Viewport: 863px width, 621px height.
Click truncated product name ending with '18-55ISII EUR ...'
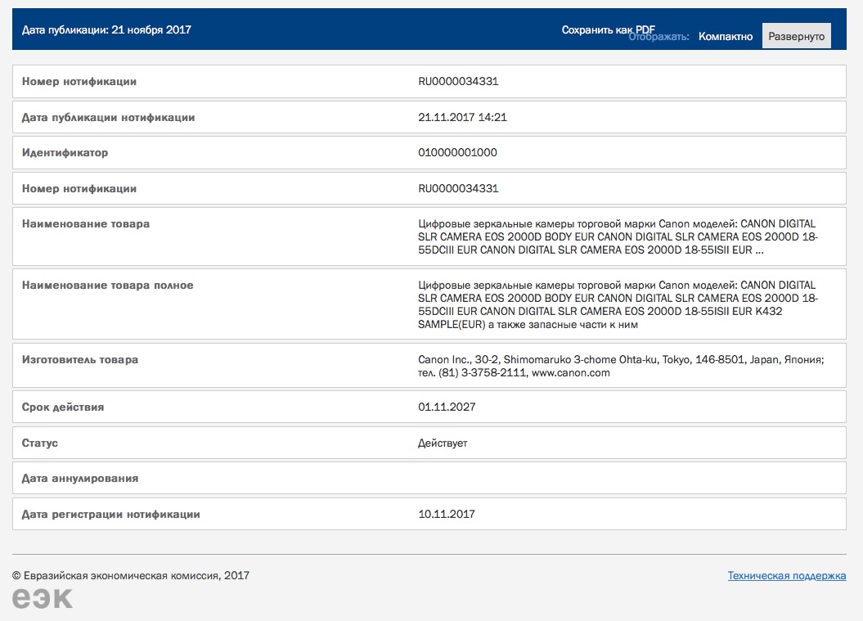[618, 236]
